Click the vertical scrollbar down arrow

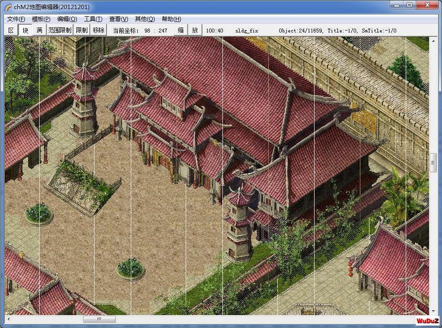pyautogui.click(x=433, y=311)
